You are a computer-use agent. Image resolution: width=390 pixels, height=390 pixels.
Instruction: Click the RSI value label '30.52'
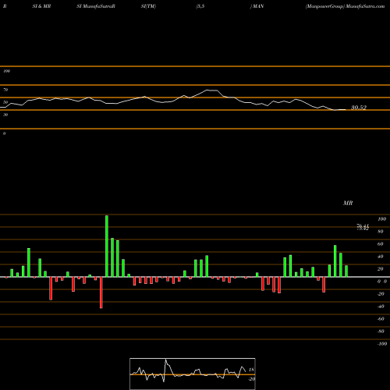coord(359,108)
